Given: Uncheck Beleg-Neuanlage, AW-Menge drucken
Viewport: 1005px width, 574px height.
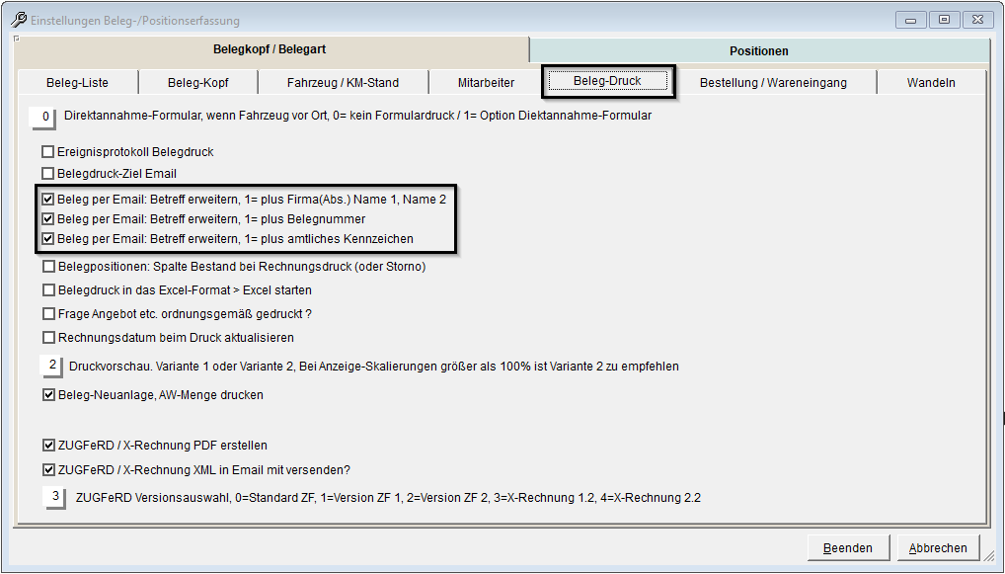Looking at the screenshot, I should click(x=48, y=395).
